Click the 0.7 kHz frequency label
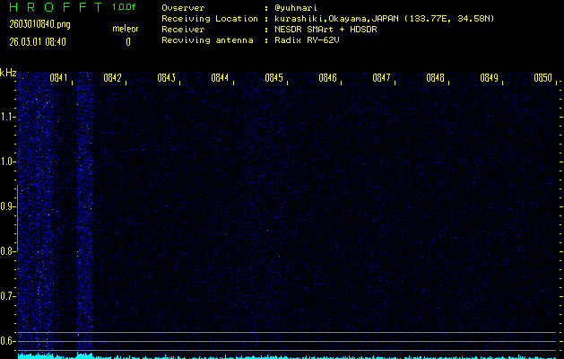The image size is (564, 359). [8, 296]
